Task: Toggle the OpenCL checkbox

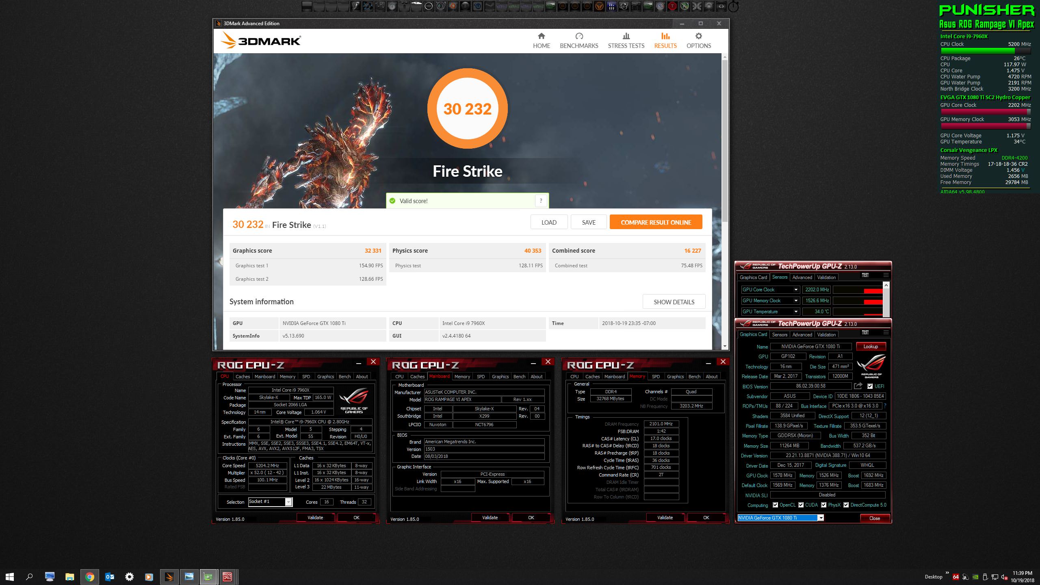Action: click(x=775, y=505)
